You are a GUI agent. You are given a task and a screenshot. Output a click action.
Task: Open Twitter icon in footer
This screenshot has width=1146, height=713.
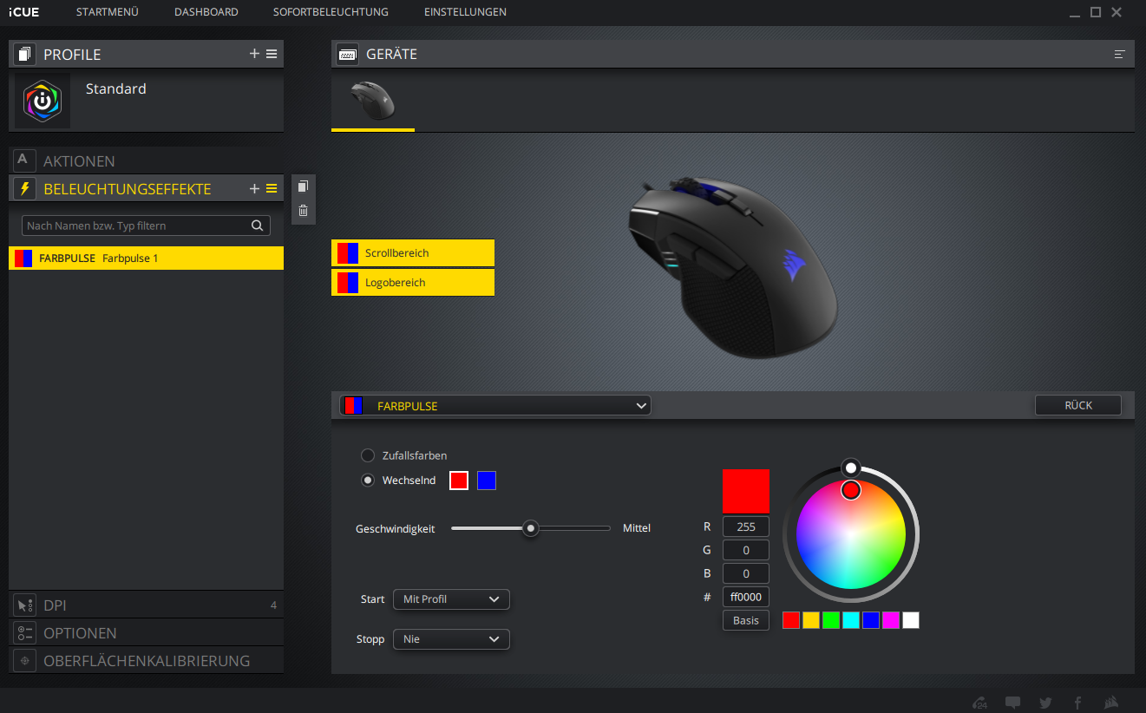pyautogui.click(x=1045, y=703)
